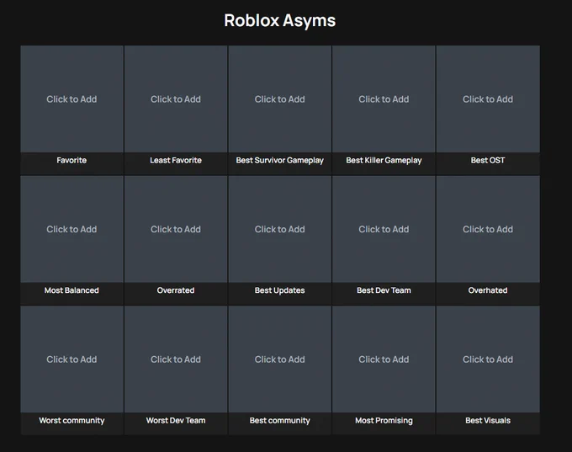Add a game to Most Promising

[x=384, y=359]
